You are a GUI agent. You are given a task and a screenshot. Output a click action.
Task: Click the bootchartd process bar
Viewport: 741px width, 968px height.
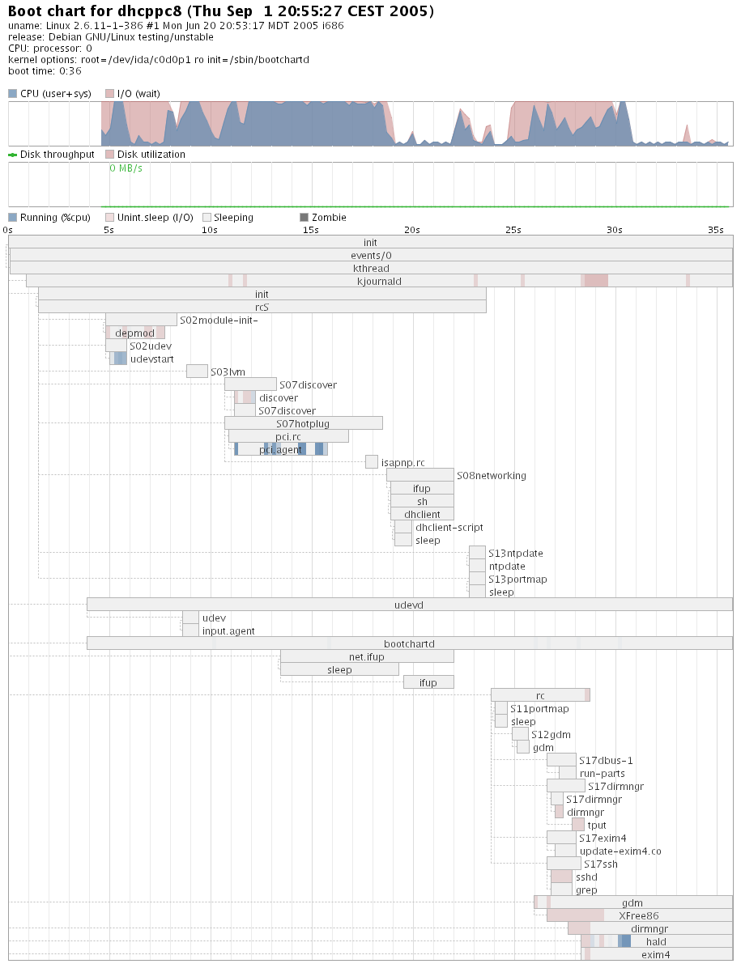(409, 643)
